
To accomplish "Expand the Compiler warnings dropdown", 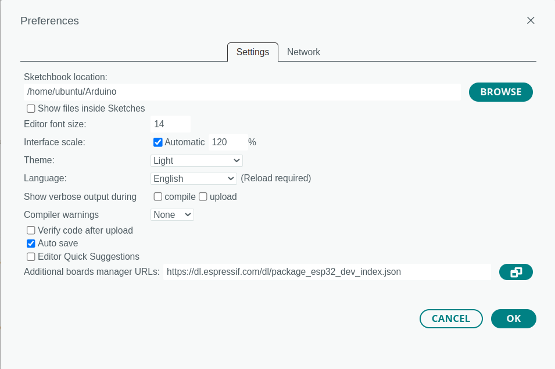I will 172,215.
